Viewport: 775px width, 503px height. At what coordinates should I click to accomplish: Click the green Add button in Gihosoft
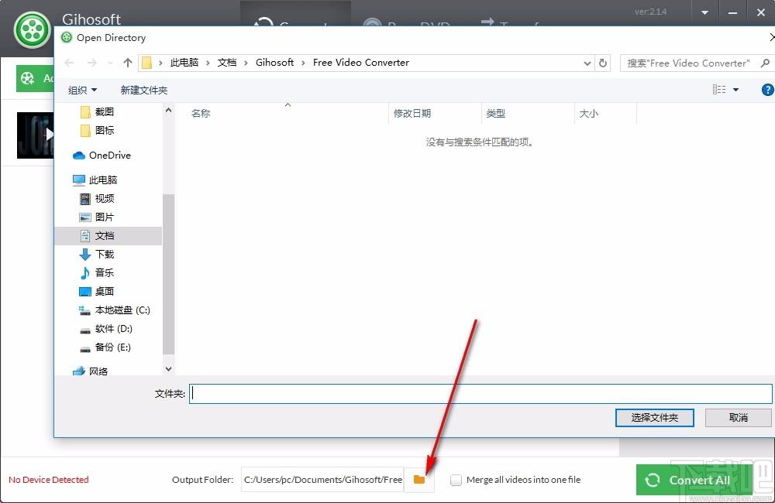click(x=35, y=78)
